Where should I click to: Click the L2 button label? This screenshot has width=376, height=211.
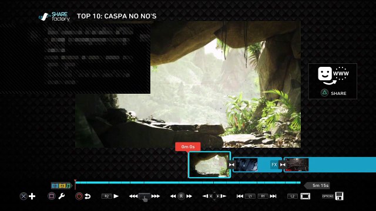coord(293,196)
